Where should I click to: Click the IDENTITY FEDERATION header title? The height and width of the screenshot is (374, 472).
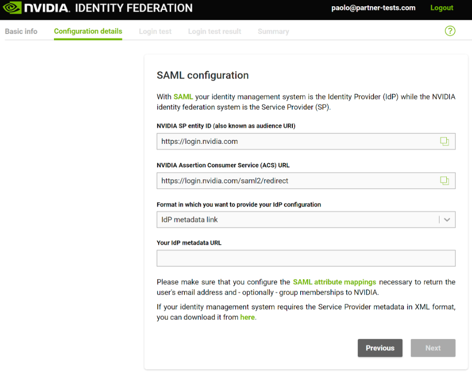coord(134,8)
